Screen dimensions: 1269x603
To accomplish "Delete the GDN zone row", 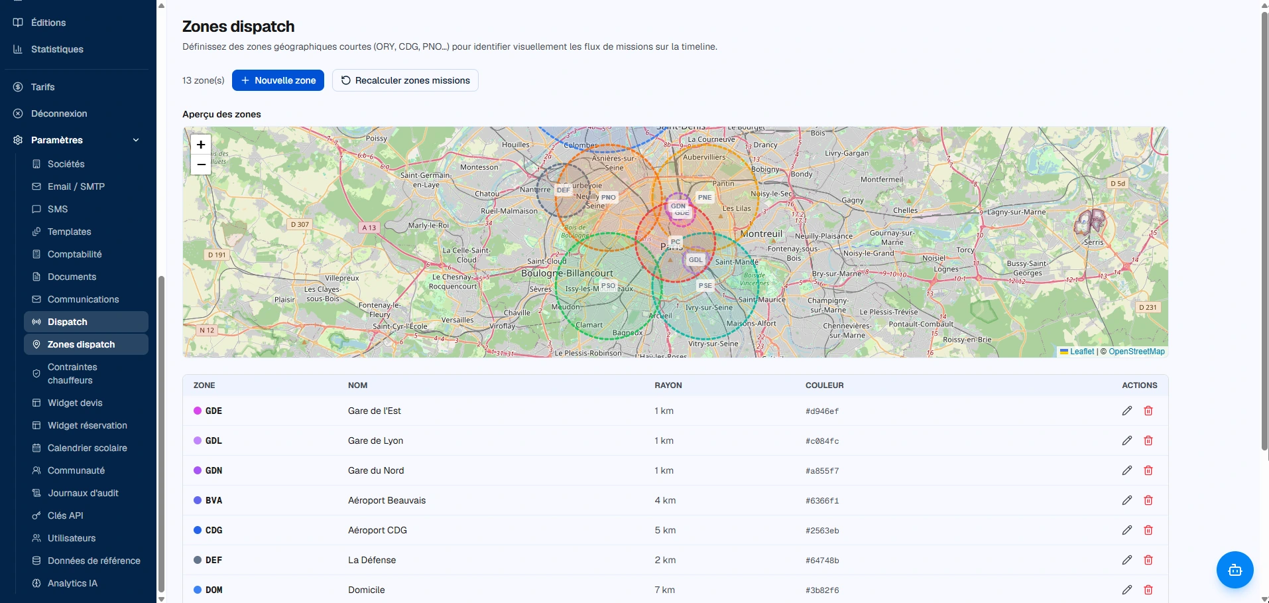I will 1148,470.
